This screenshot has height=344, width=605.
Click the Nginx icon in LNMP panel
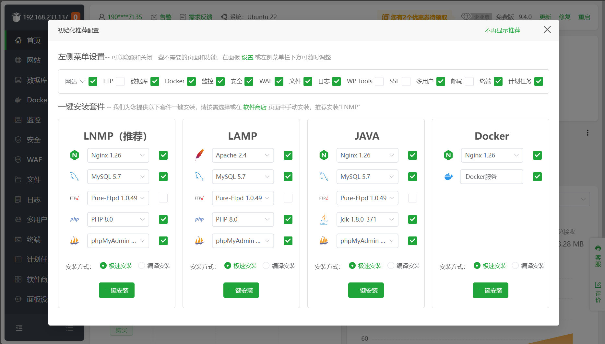tap(75, 155)
